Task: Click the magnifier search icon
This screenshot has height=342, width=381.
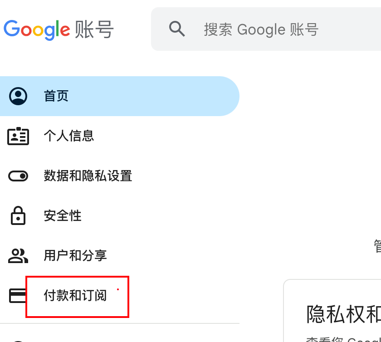Action: pyautogui.click(x=177, y=29)
